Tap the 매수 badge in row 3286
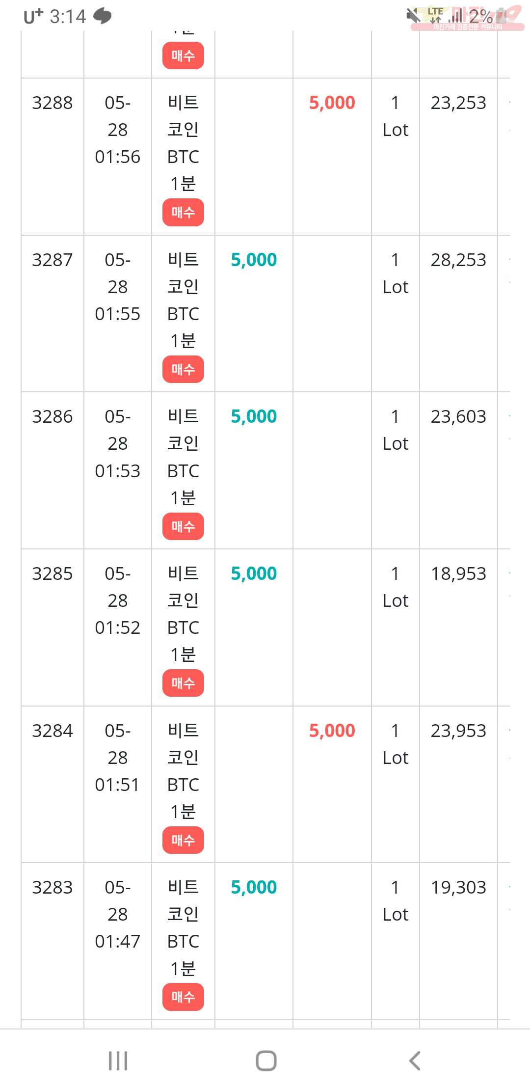Image resolution: width=530 pixels, height=1090 pixels. pyautogui.click(x=183, y=526)
